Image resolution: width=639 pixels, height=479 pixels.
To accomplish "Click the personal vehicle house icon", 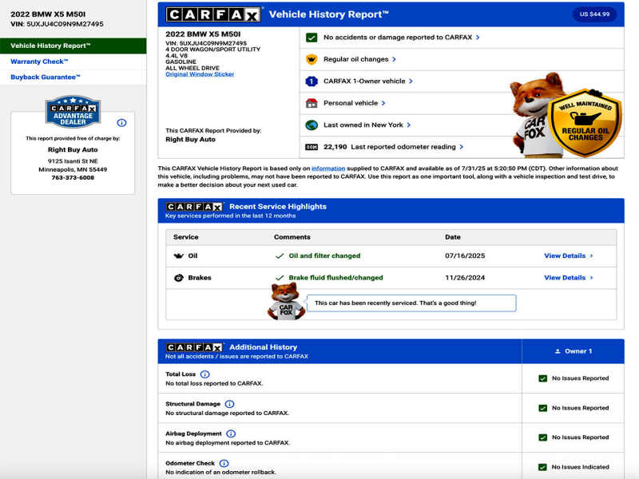I will click(x=312, y=103).
